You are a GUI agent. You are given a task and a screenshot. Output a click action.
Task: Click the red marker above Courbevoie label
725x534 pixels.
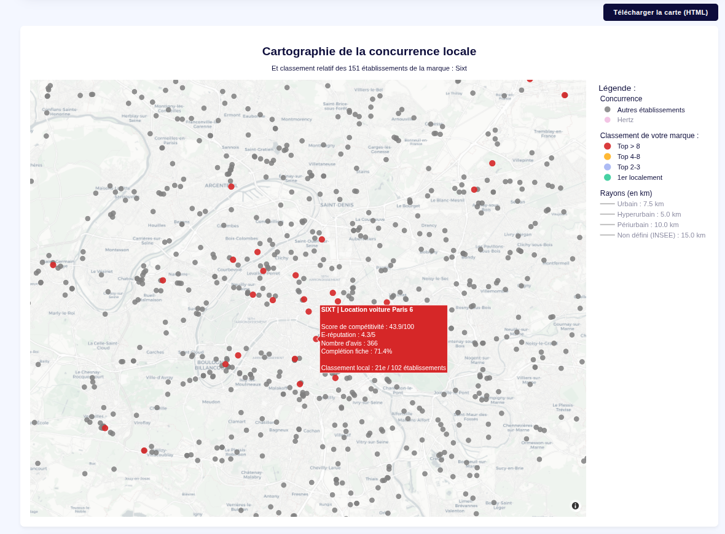[x=233, y=260]
